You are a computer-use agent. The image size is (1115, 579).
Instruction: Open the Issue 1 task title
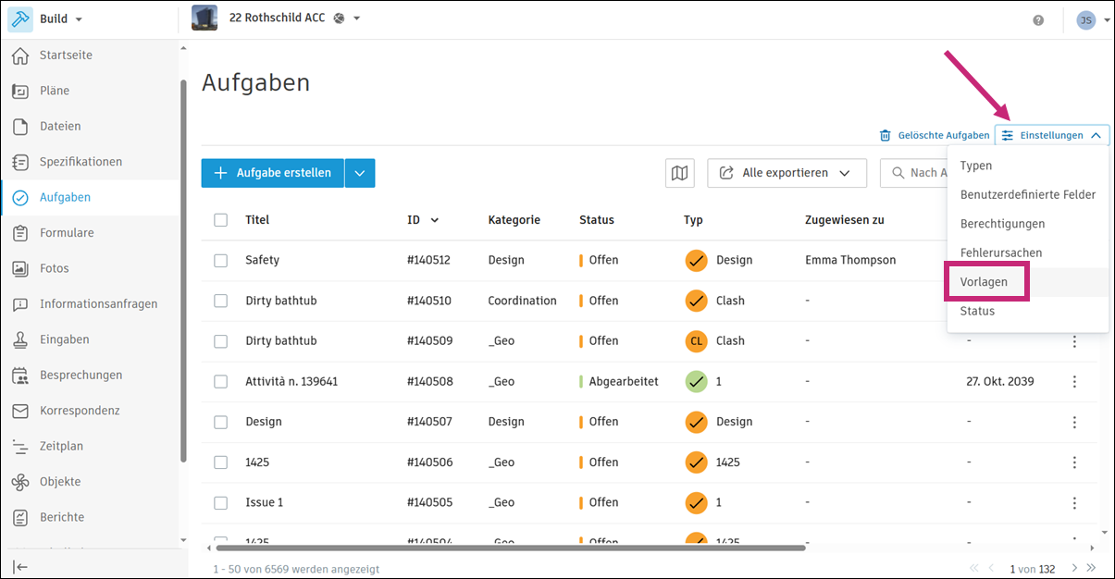click(264, 502)
